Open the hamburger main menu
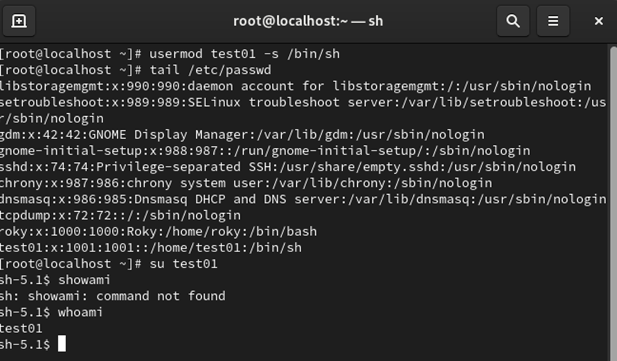The height and width of the screenshot is (361, 617). pyautogui.click(x=553, y=21)
